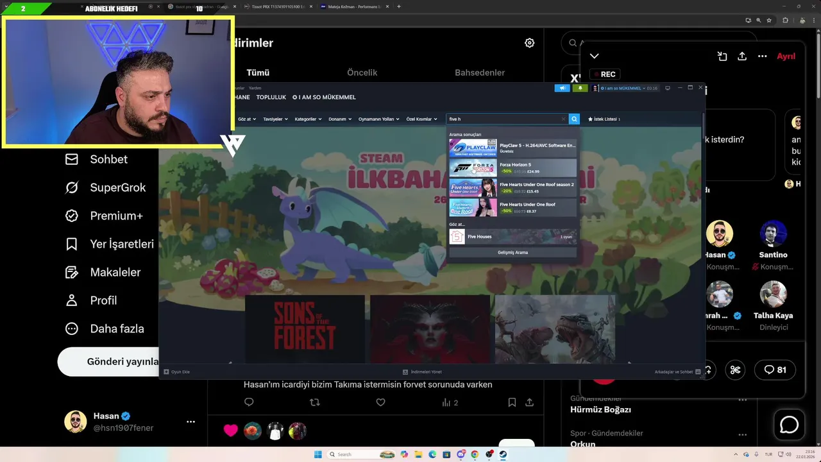Switch to the Öncelik notifications tab

362,73
